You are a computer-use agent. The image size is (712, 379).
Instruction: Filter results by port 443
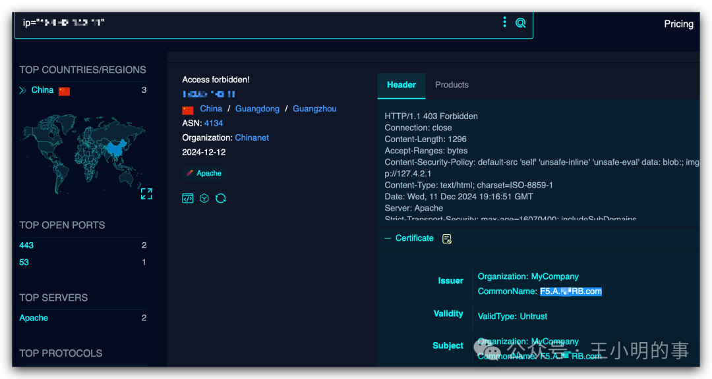pos(26,245)
